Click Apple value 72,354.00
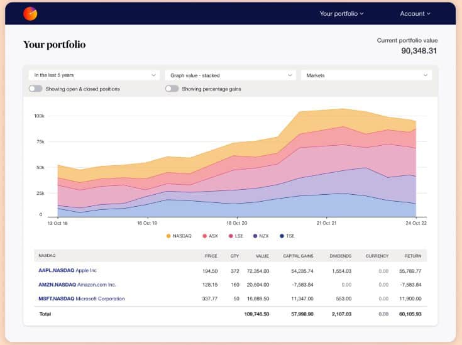Screen dimensions: 462x345 258,271
